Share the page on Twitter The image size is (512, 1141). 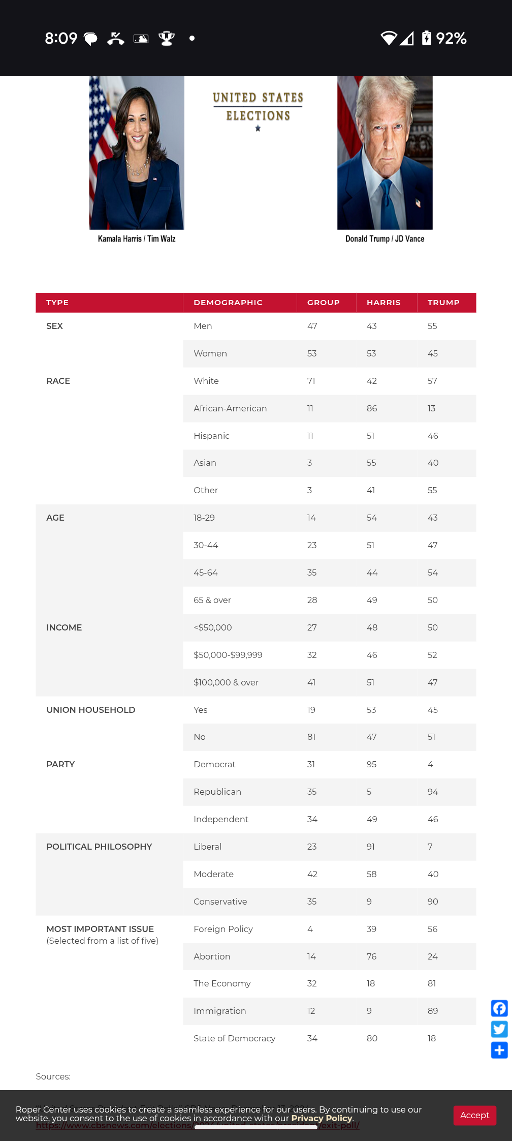[x=499, y=1029]
